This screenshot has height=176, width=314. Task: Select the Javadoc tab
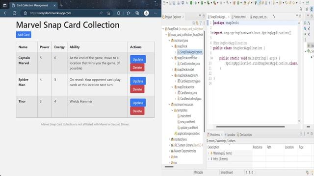[230, 135]
